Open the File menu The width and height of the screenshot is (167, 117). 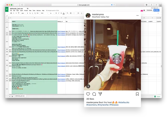tap(11, 10)
